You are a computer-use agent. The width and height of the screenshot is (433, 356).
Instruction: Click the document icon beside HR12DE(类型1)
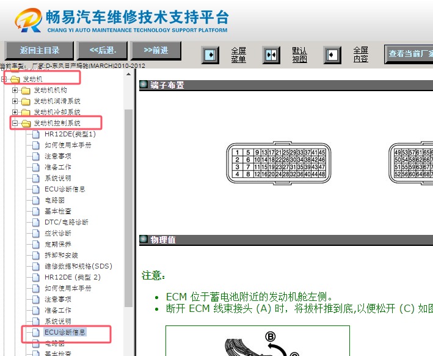click(36, 134)
